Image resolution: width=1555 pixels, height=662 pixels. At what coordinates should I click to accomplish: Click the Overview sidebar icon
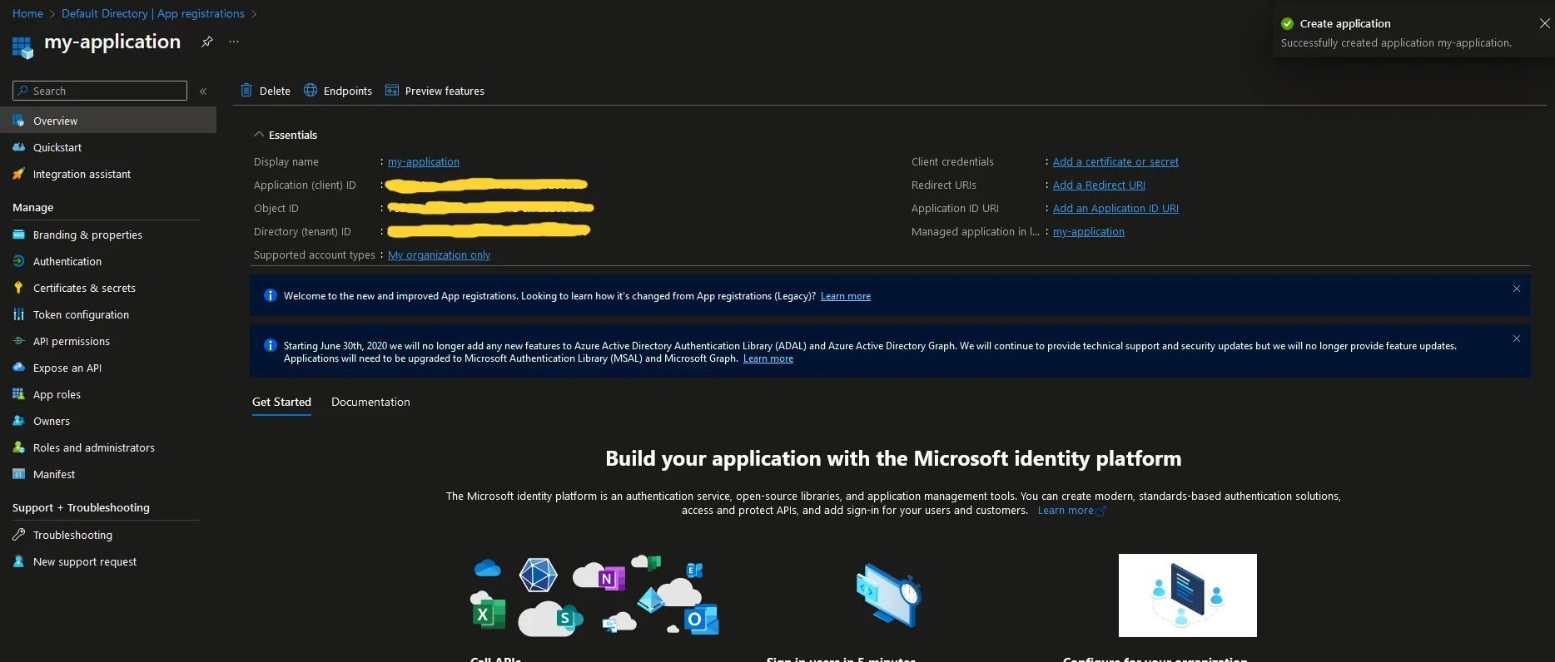tap(18, 121)
